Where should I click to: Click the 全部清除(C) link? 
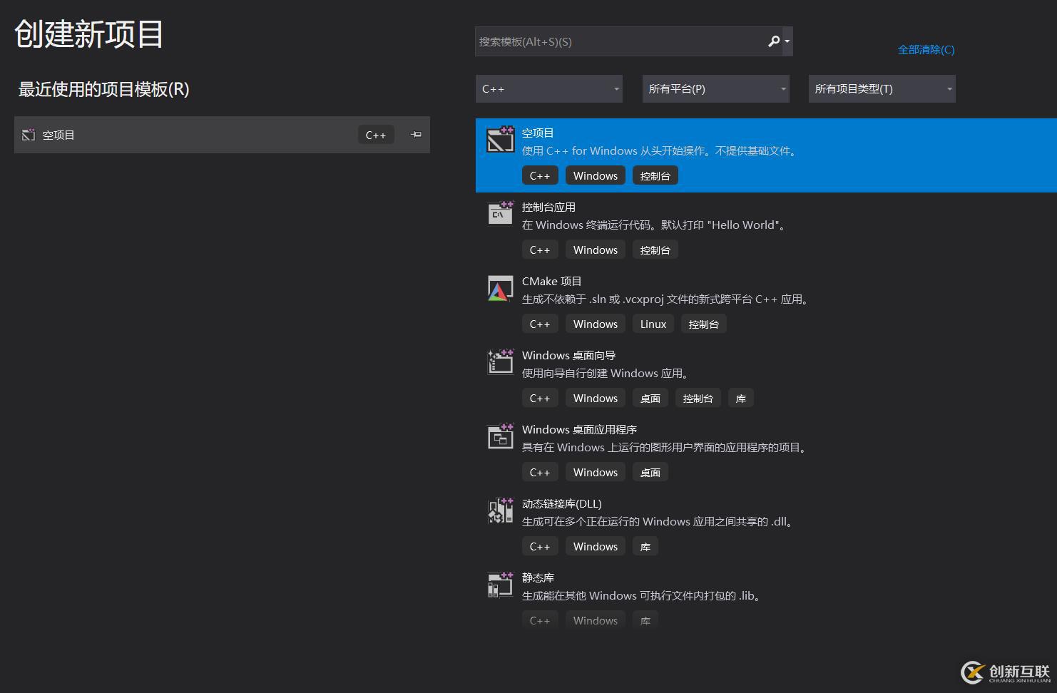pos(926,50)
